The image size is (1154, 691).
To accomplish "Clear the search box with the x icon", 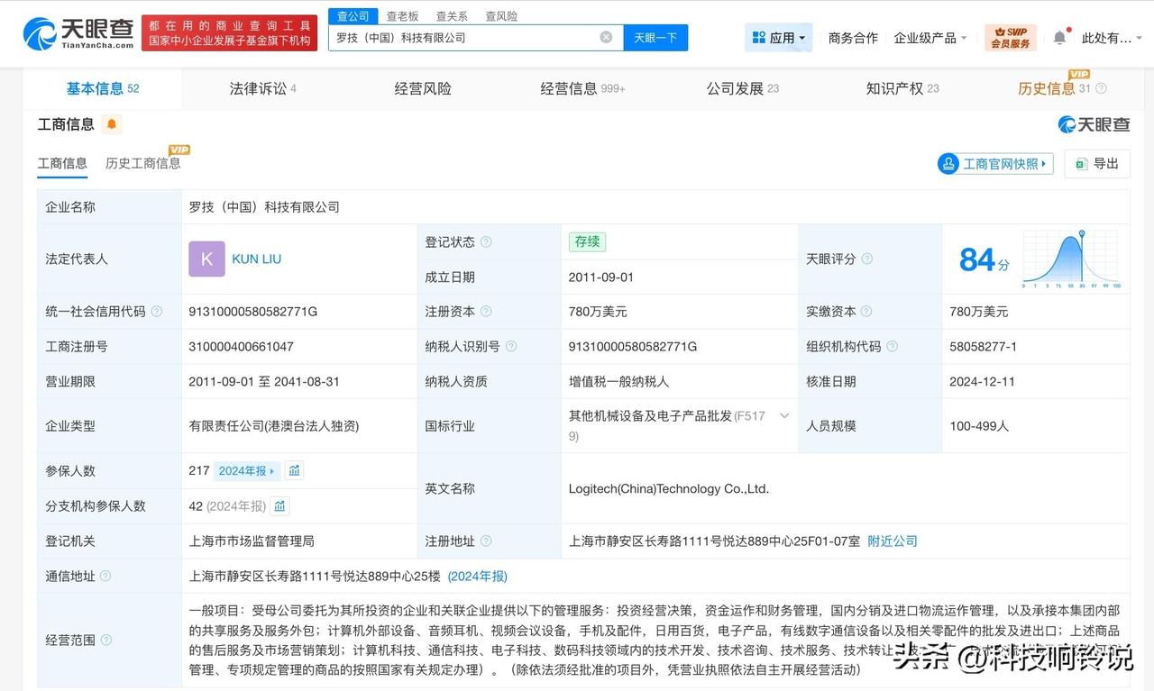I will point(607,37).
